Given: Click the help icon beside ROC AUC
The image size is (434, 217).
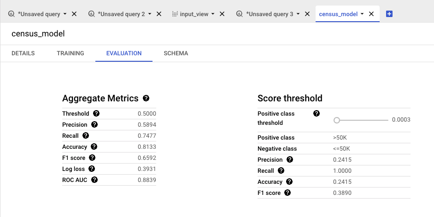Looking at the screenshot, I should pyautogui.click(x=94, y=180).
